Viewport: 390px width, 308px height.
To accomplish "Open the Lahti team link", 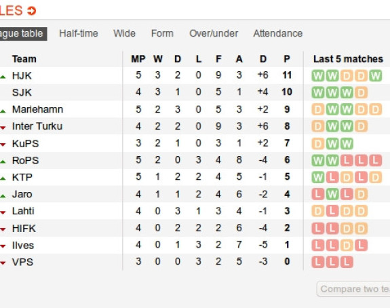I will (23, 211).
